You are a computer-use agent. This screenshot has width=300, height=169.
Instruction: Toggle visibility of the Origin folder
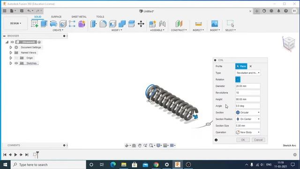point(16,58)
